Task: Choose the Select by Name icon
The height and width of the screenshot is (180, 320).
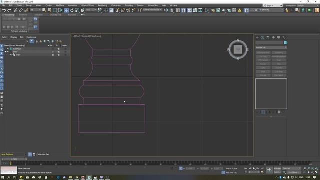Action: point(49,10)
